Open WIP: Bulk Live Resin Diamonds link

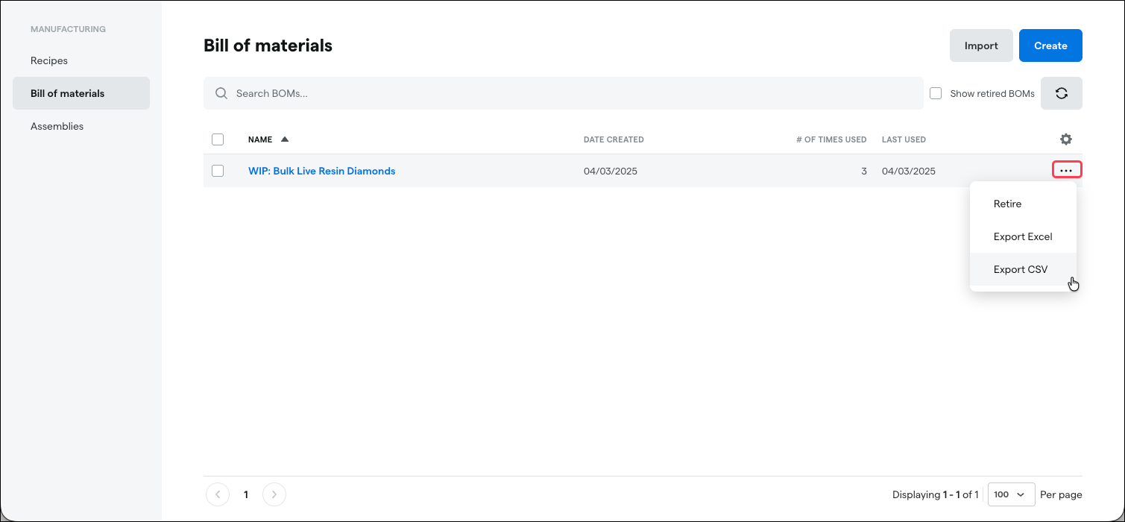321,171
